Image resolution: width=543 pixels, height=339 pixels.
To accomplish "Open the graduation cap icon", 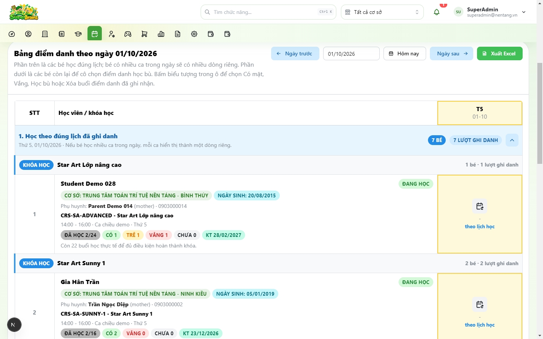I will [x=78, y=34].
